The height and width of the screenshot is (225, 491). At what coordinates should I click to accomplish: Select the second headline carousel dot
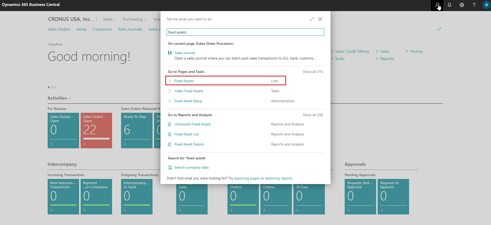(x=52, y=87)
